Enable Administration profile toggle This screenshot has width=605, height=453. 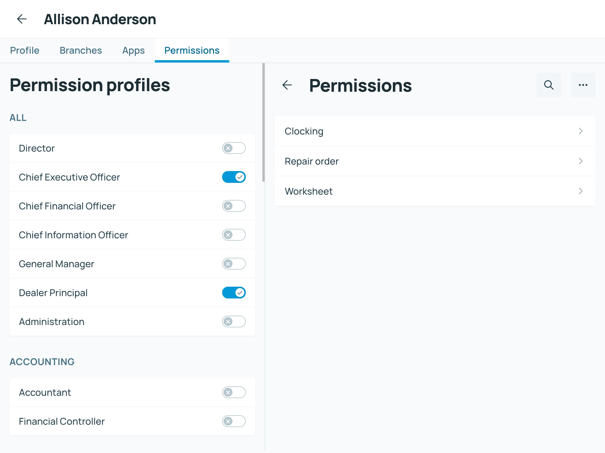(234, 321)
